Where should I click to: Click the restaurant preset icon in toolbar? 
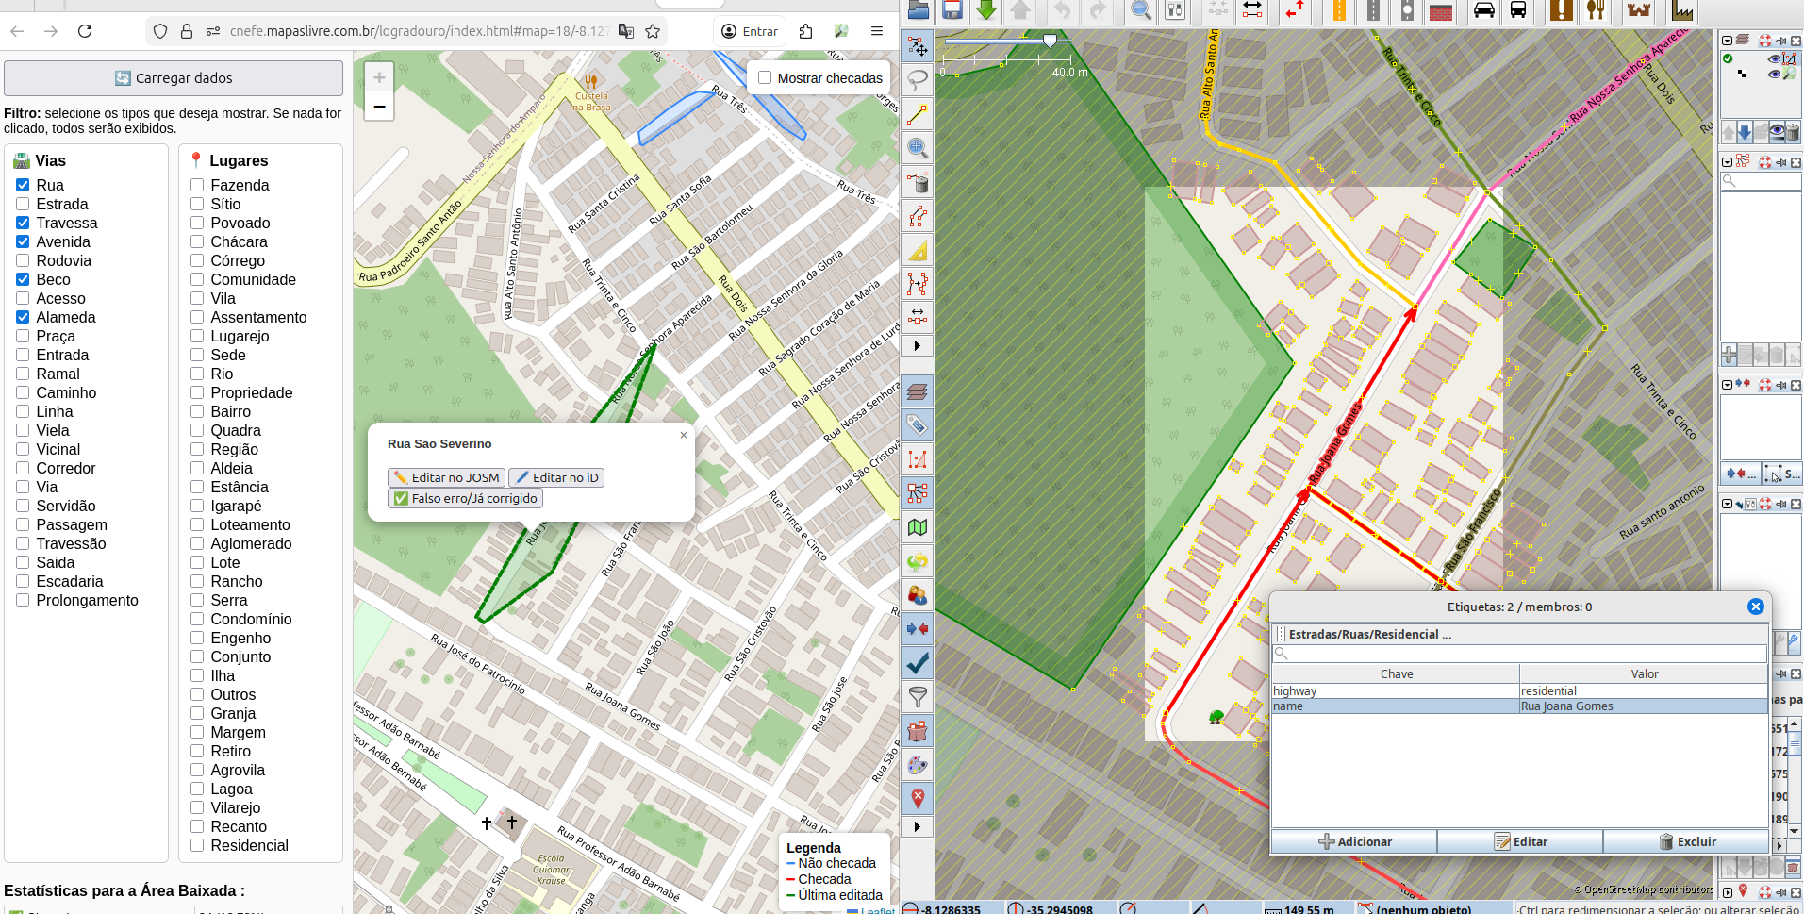1596,10
